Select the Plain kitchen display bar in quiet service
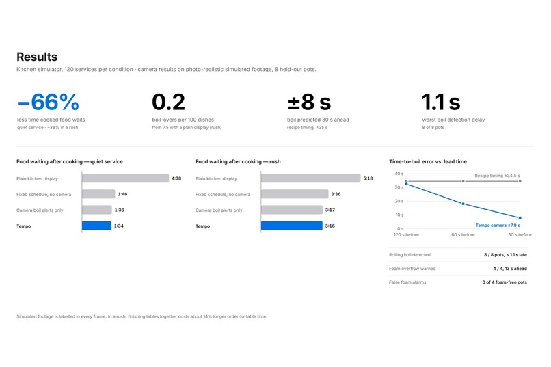Viewport: 551px width, 367px height. (126, 178)
